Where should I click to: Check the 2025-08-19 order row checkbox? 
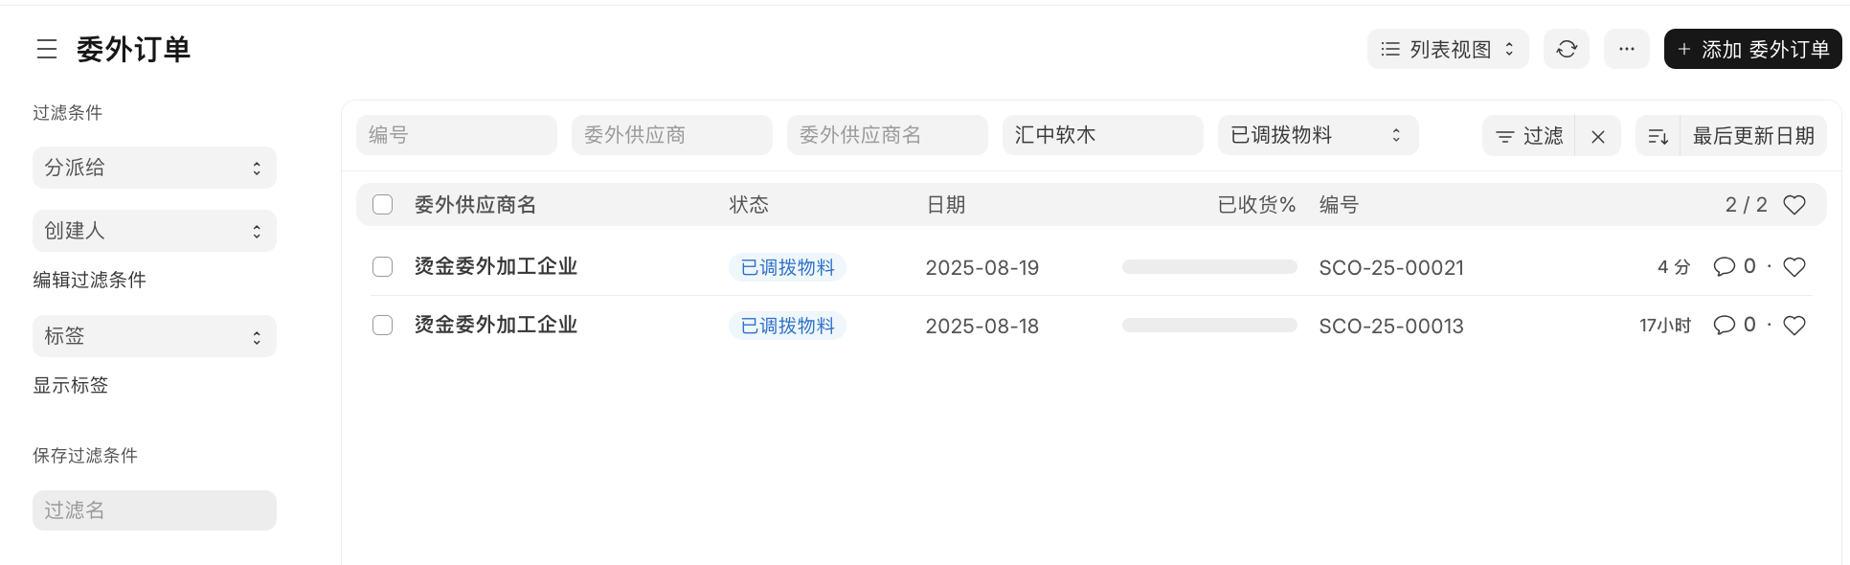tap(383, 267)
